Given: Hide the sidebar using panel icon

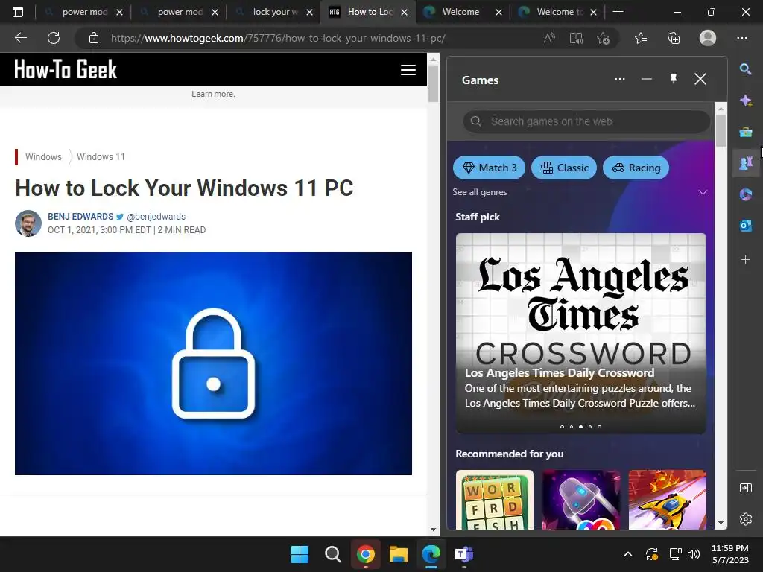Looking at the screenshot, I should (x=745, y=488).
